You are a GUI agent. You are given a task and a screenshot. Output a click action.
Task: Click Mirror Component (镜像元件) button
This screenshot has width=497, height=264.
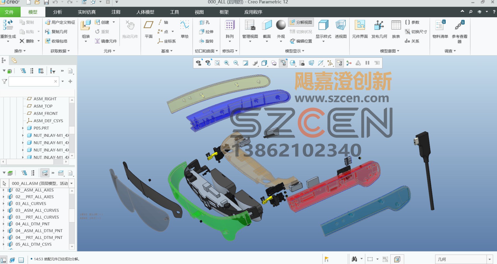point(106,41)
